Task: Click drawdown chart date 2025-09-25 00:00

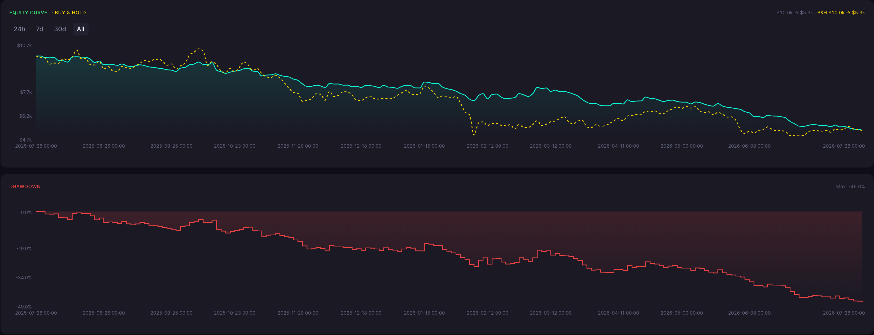Action: [x=171, y=313]
